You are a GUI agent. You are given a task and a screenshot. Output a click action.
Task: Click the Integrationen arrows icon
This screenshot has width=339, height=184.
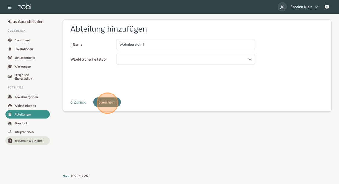(x=10, y=132)
